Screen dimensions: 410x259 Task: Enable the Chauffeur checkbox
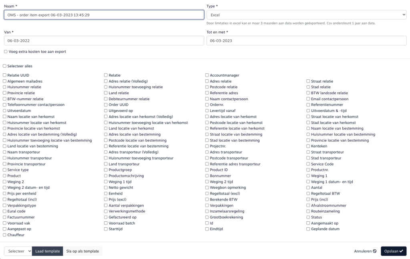pos(5,235)
